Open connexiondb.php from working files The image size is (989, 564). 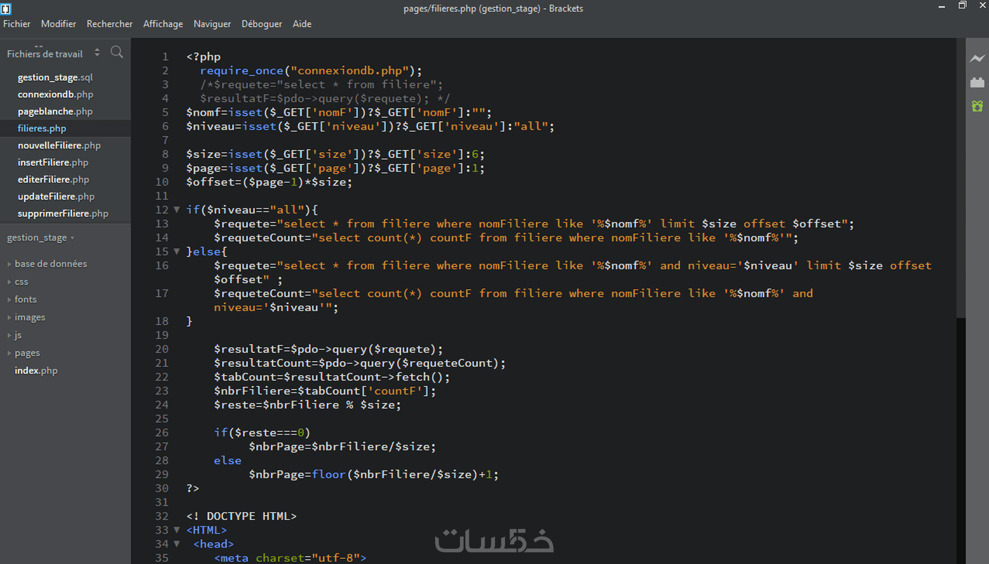[x=55, y=94]
